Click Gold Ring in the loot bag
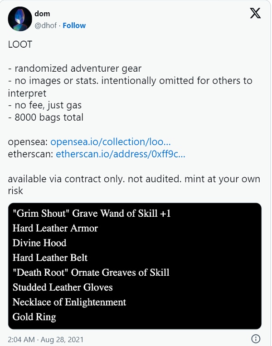 click(x=34, y=317)
